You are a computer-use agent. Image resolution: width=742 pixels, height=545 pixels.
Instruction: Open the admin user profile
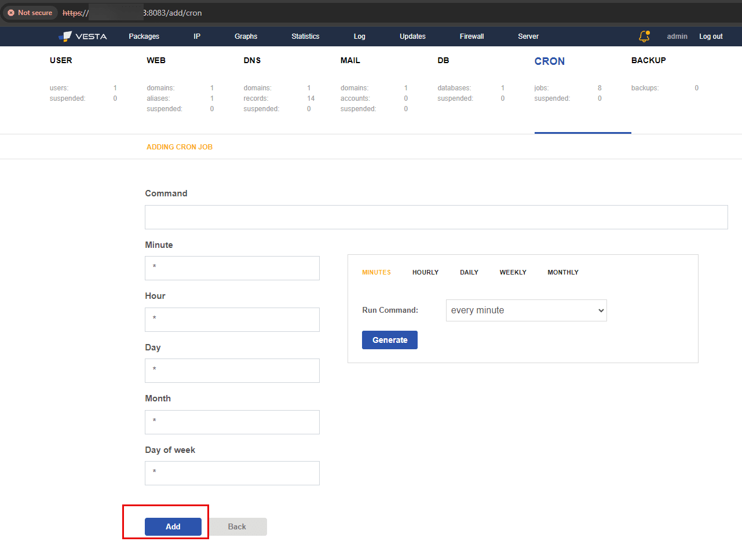tap(677, 36)
